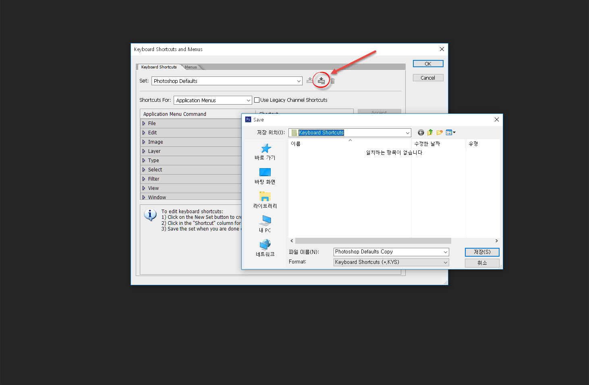Image resolution: width=589 pixels, height=385 pixels.
Task: Expand the Select menu commands
Action: (144, 170)
